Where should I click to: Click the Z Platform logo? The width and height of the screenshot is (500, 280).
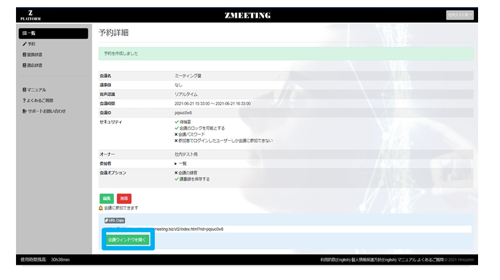30,15
